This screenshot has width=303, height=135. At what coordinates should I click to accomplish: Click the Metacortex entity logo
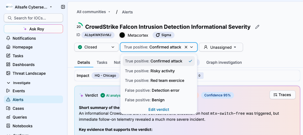(122, 35)
